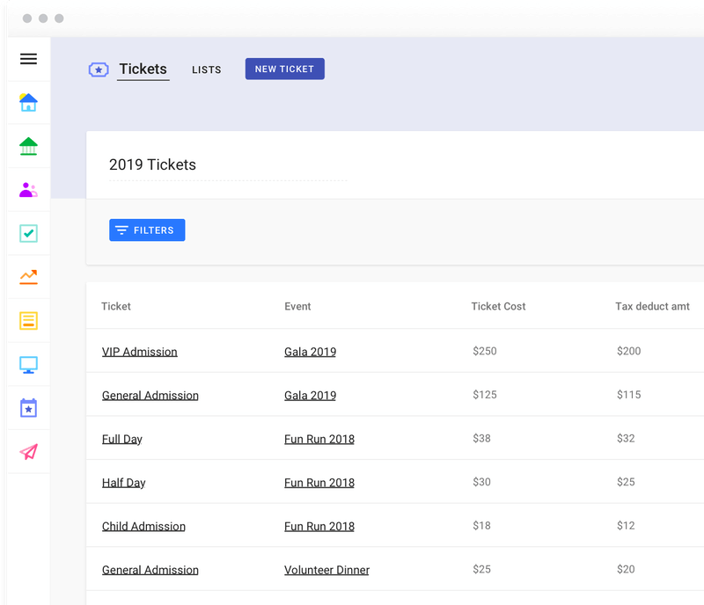
Task: Click the NEW TICKET button
Action: (284, 68)
